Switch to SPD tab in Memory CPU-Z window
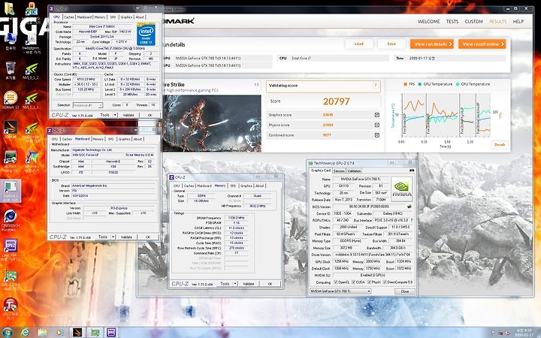Viewport: 541px width, 338px height. [233, 186]
